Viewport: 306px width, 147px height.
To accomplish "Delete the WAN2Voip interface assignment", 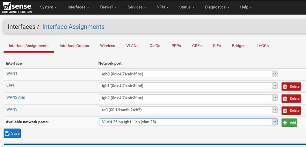I will [x=291, y=98].
